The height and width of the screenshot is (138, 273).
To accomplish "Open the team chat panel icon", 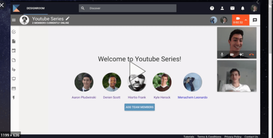I will [255, 20].
